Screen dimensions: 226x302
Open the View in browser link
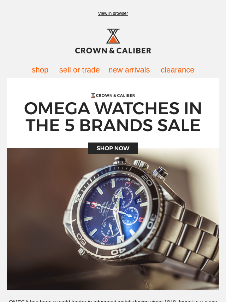(113, 13)
